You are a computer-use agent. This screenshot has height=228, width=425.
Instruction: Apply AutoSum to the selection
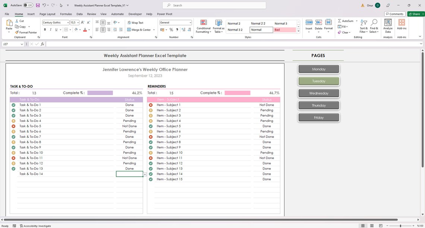[346, 20]
